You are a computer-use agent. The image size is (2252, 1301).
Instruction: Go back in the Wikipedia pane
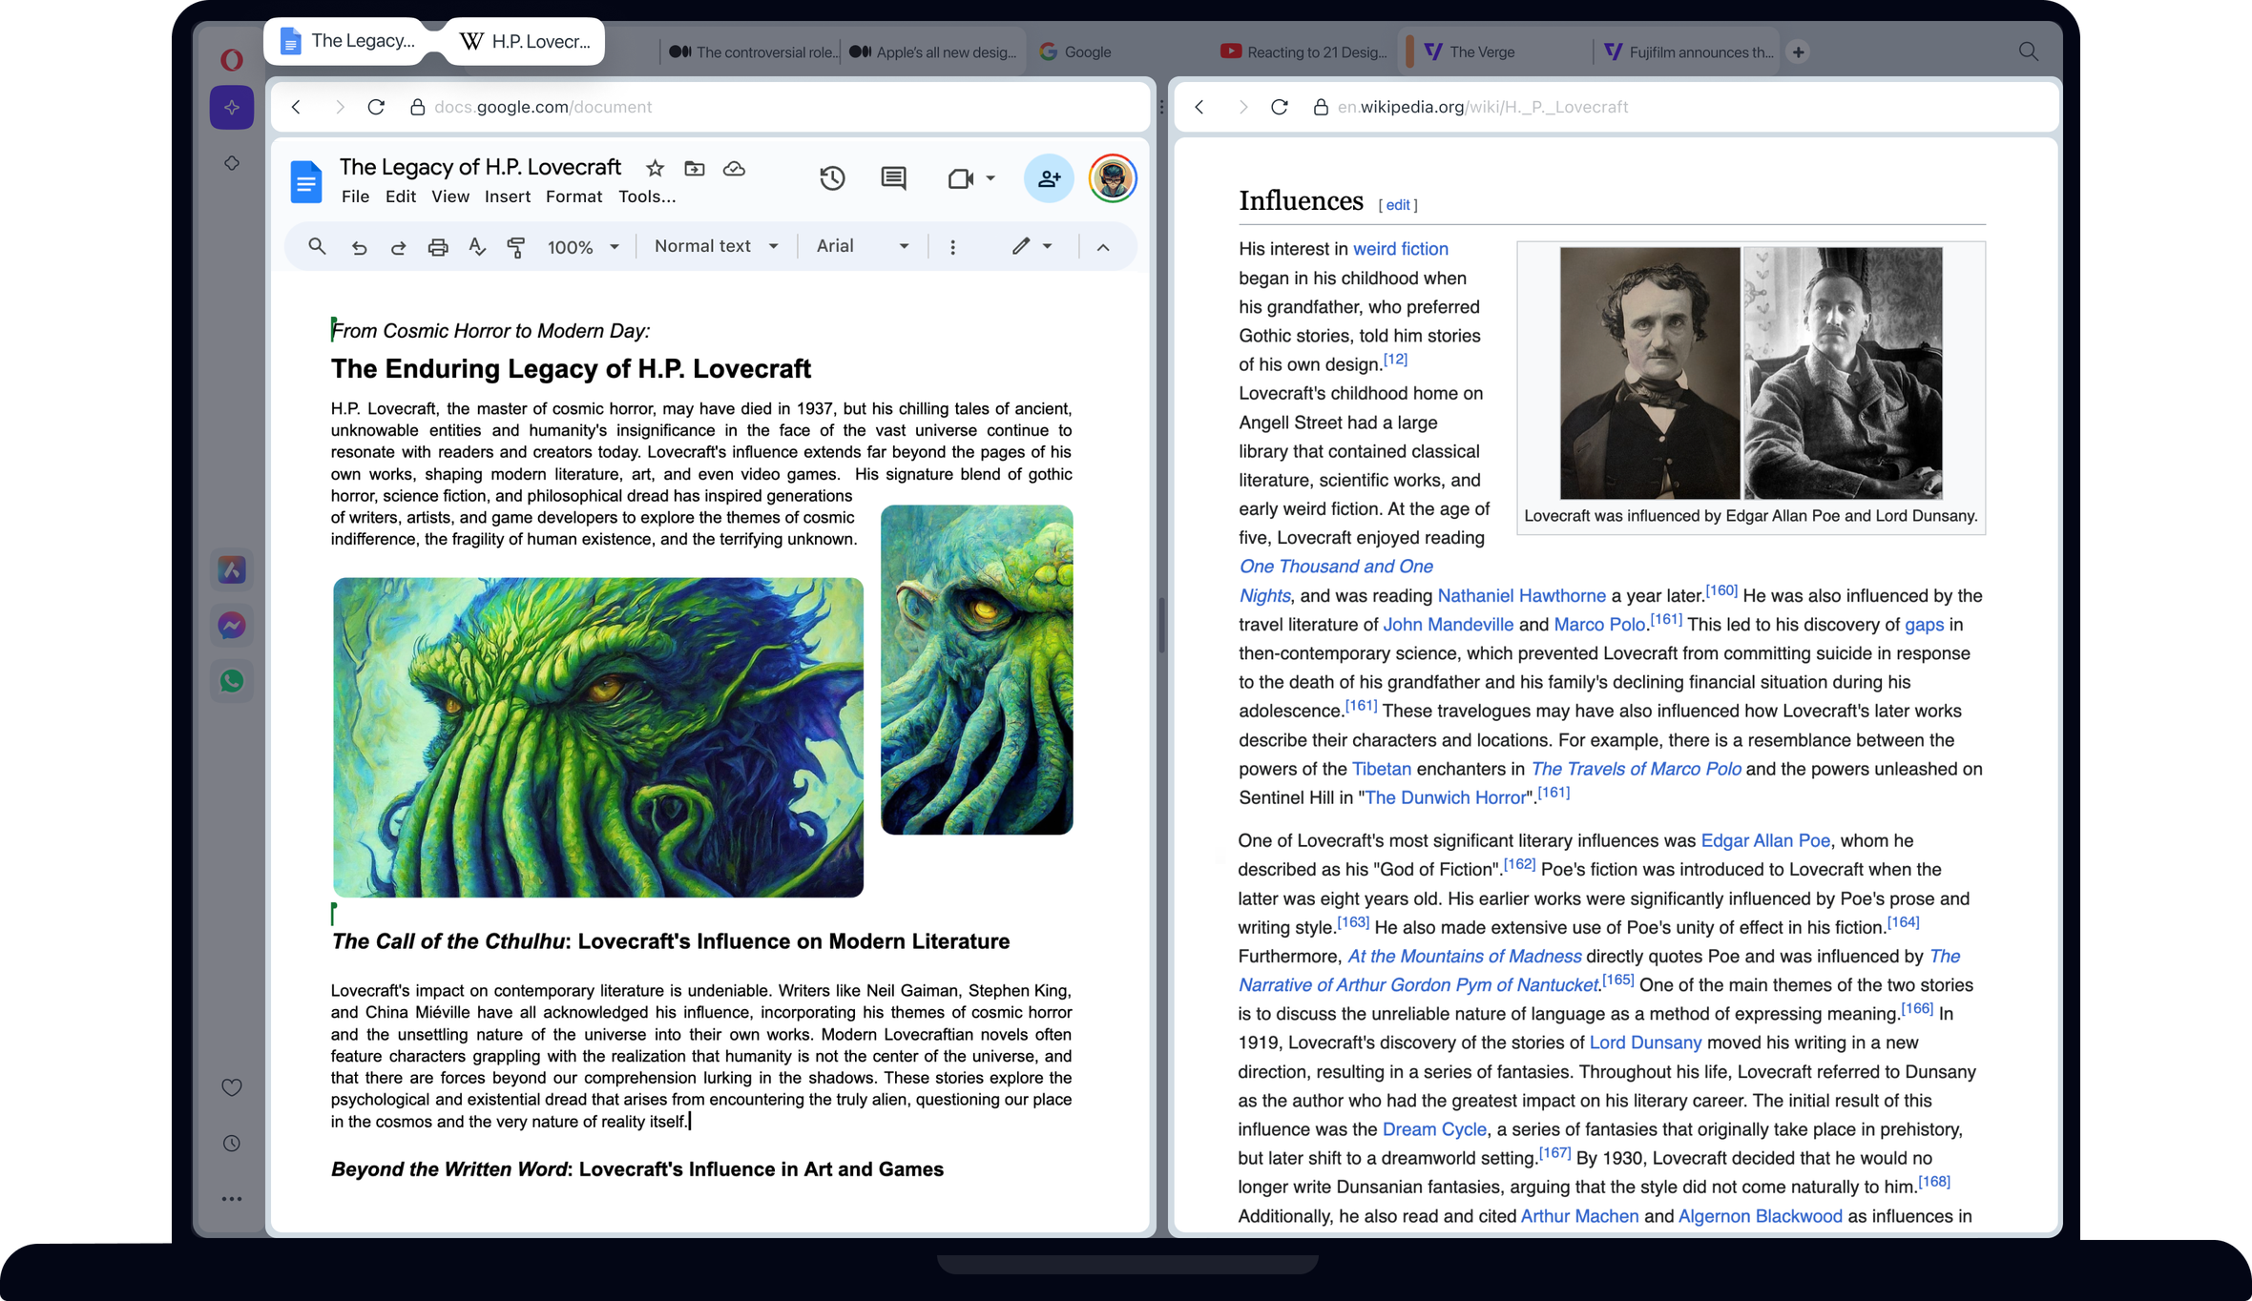[x=1199, y=107]
